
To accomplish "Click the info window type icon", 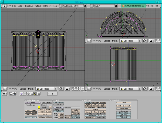I will pyautogui.click(x=5, y=5).
